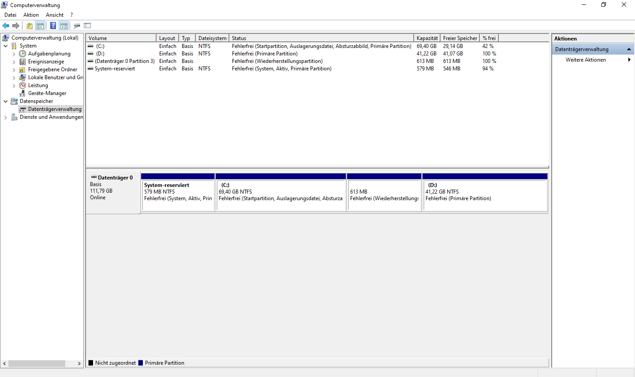The width and height of the screenshot is (635, 377).
Task: Click the Datenträgerverwaltung drive icon in tree
Action: [x=22, y=109]
